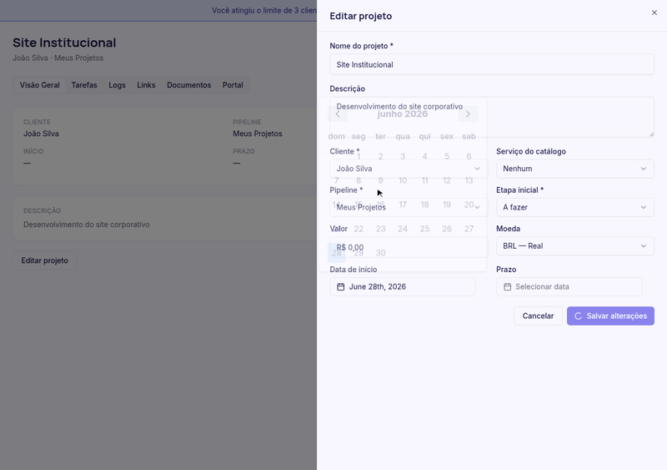Open the Data de início date picker
This screenshot has width=667, height=470.
[403, 287]
